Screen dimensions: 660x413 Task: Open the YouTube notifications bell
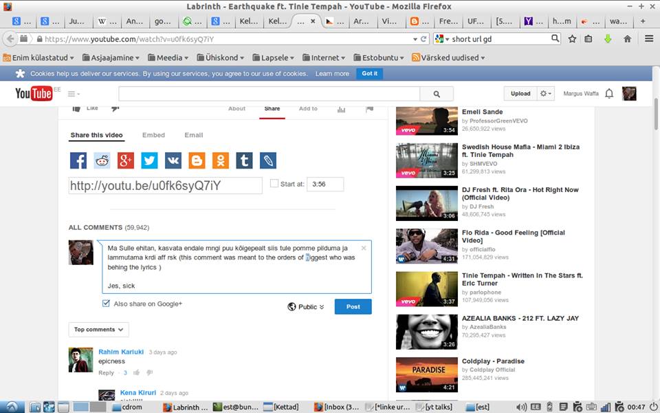609,94
